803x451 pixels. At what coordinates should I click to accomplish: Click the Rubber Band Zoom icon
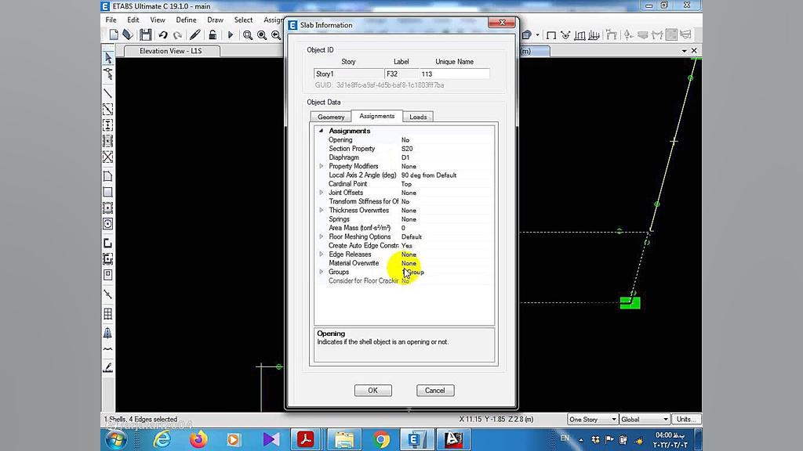[248, 34]
